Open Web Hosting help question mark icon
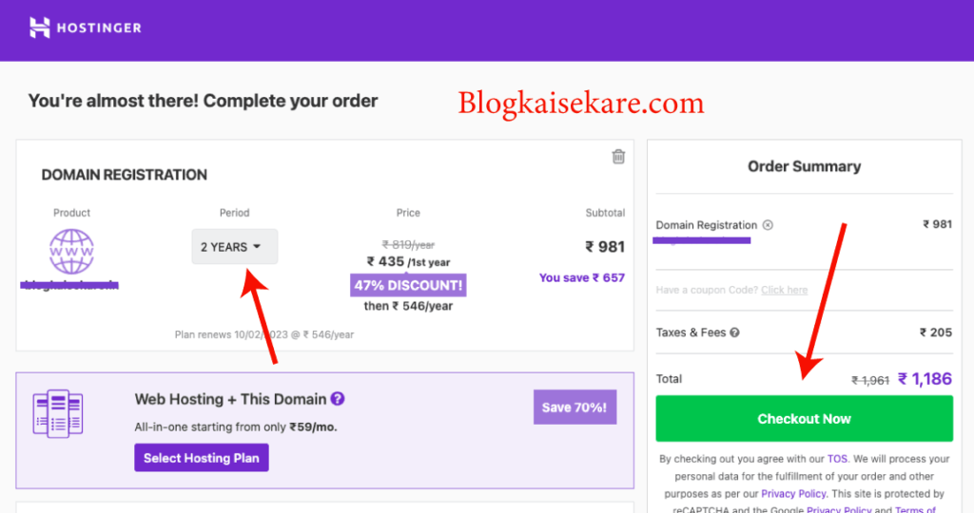The image size is (974, 513). pos(338,399)
